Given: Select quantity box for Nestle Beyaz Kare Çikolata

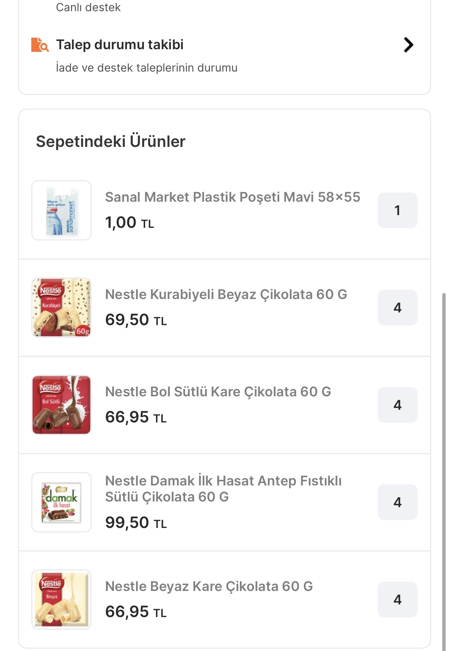Looking at the screenshot, I should [397, 600].
